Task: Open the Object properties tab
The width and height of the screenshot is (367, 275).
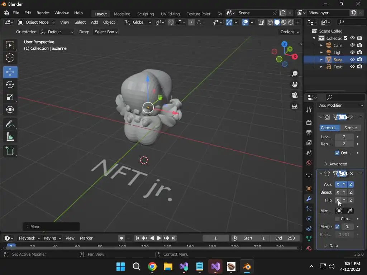Action: (309, 189)
